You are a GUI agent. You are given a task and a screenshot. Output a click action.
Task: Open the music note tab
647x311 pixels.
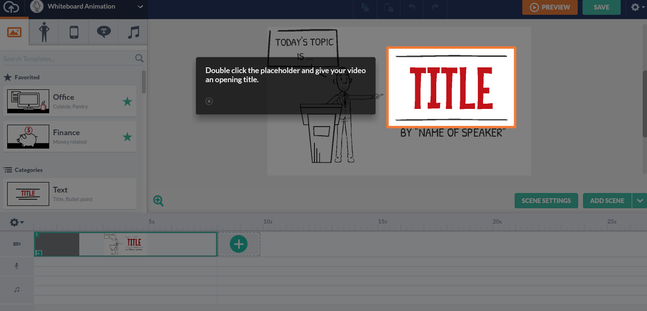pos(133,32)
